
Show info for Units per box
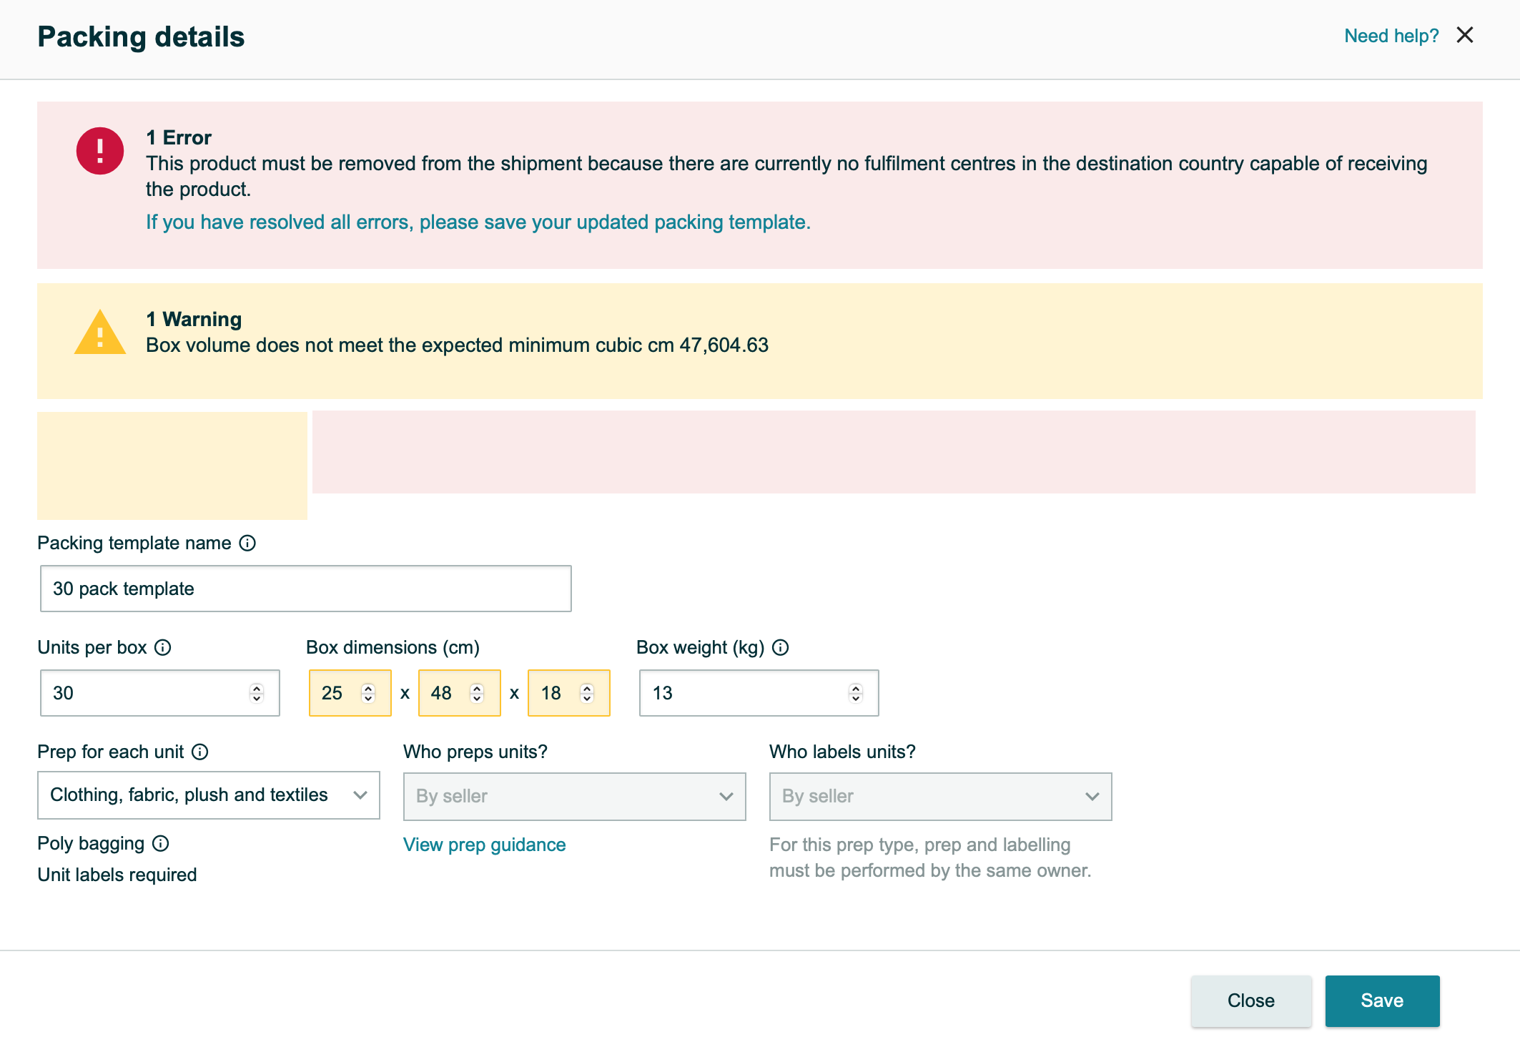[163, 647]
